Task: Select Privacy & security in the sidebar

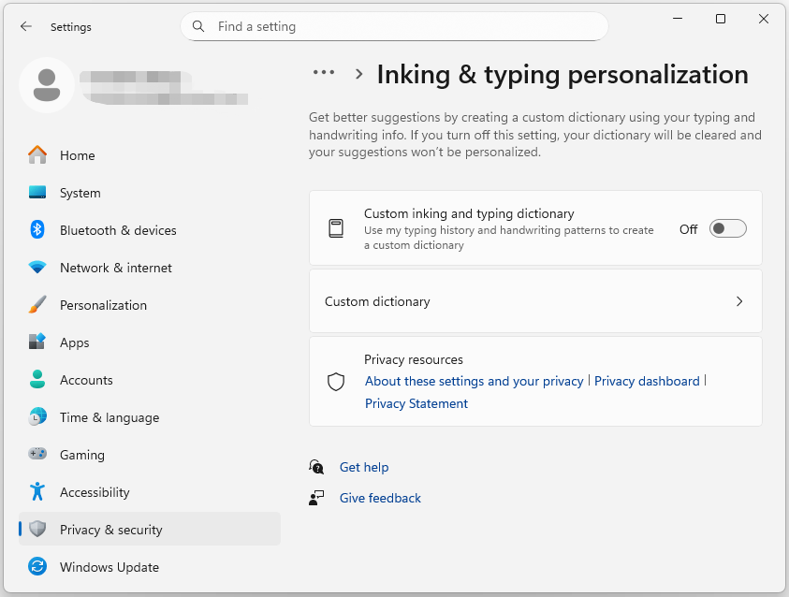Action: [112, 529]
